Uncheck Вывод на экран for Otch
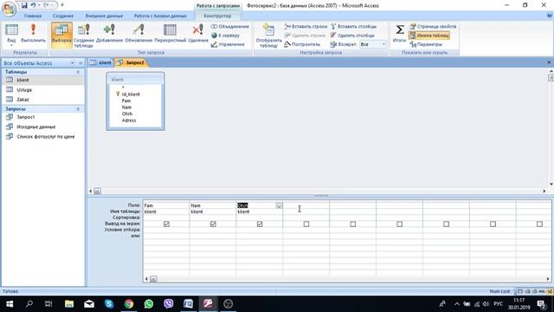The height and width of the screenshot is (312, 554). [260, 224]
